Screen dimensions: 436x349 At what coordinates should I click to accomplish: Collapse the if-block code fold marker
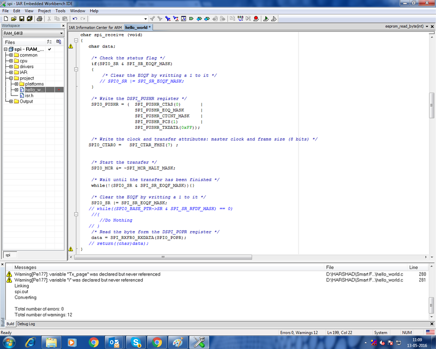click(76, 69)
